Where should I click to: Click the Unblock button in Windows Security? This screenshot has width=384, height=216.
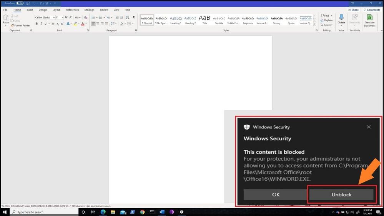click(341, 195)
